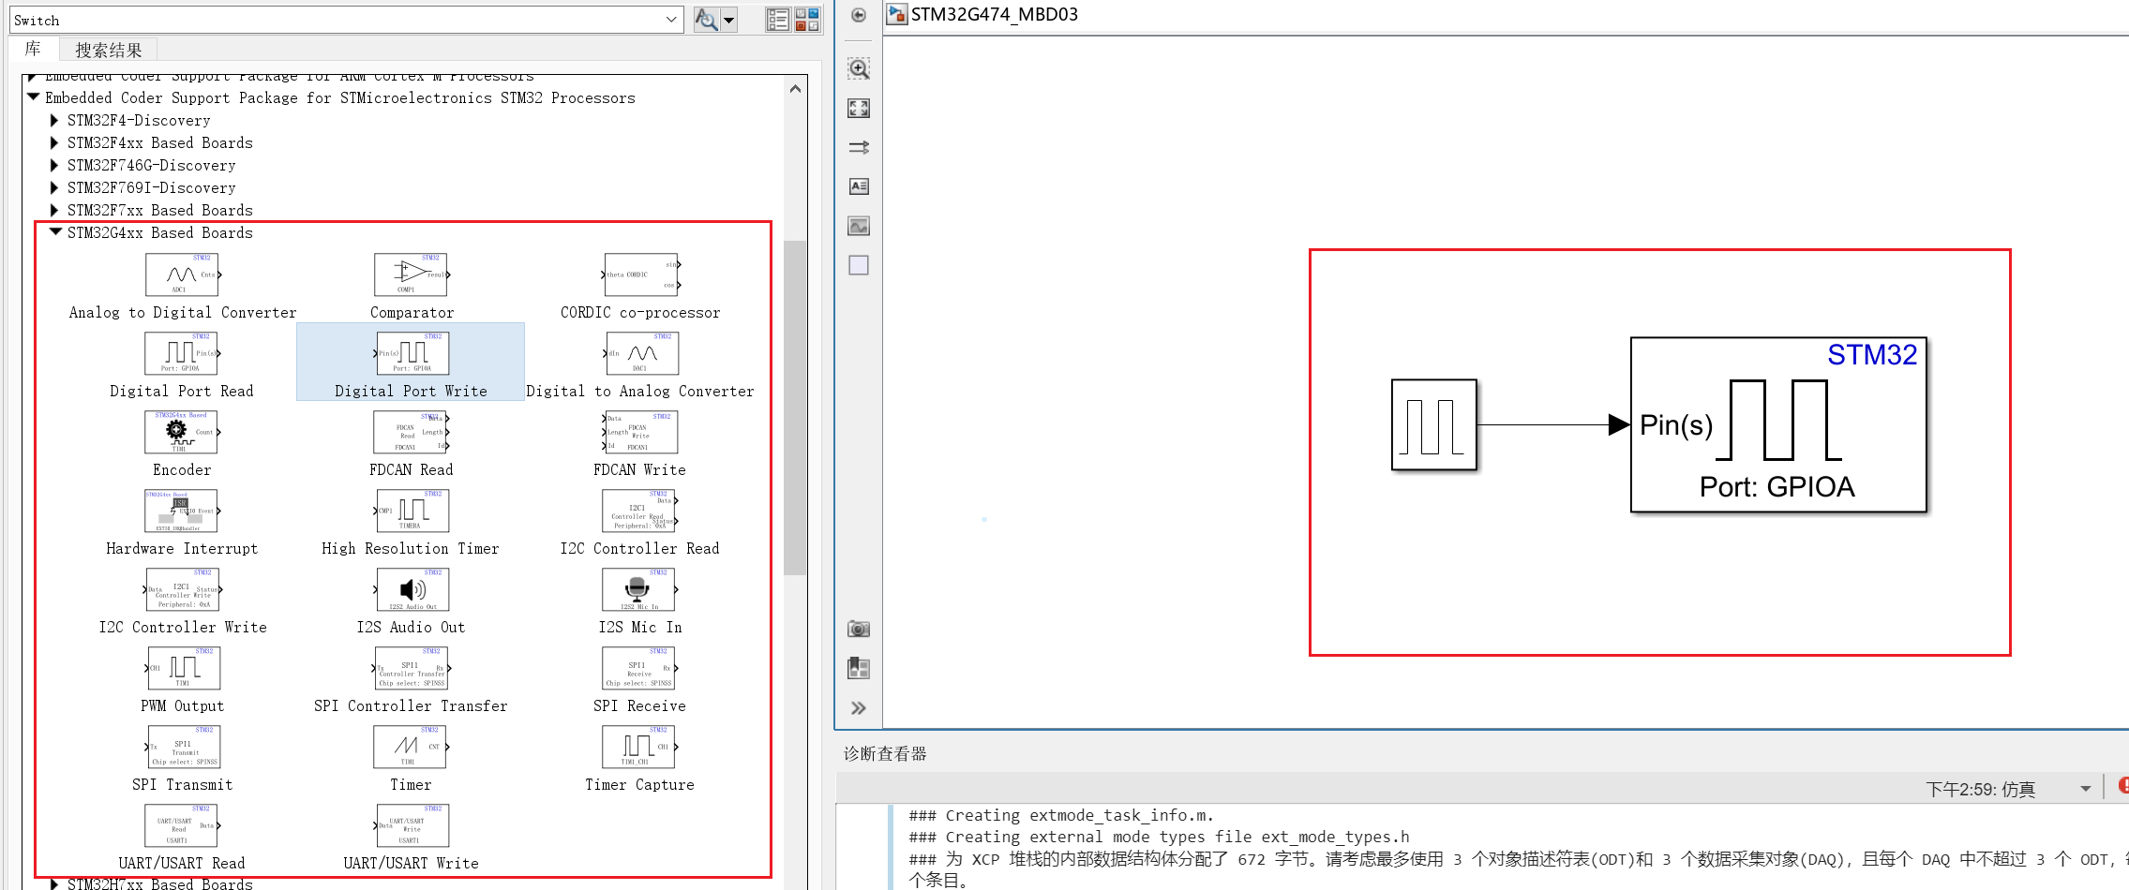The height and width of the screenshot is (890, 2129).
Task: Switch to the 库 tab
Action: point(33,49)
